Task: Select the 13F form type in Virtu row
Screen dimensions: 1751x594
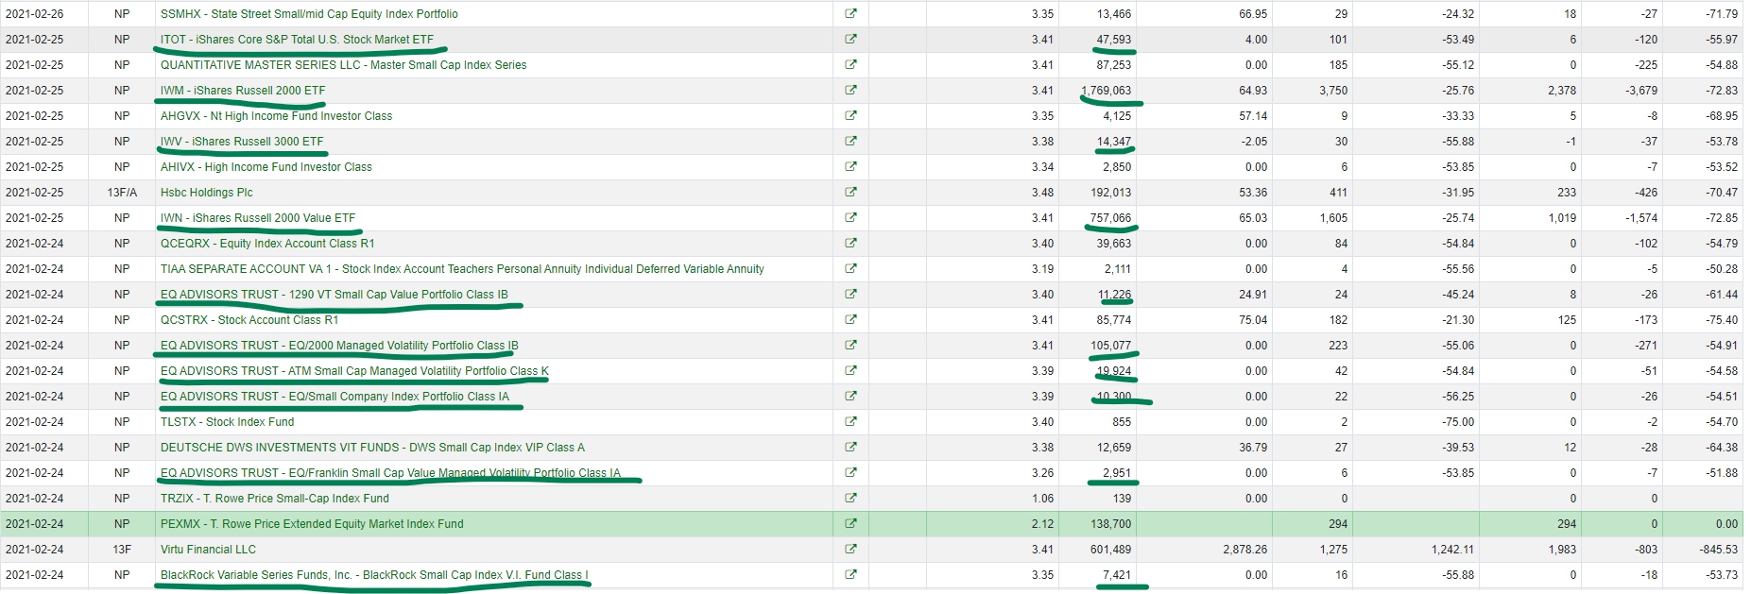Action: (x=122, y=550)
